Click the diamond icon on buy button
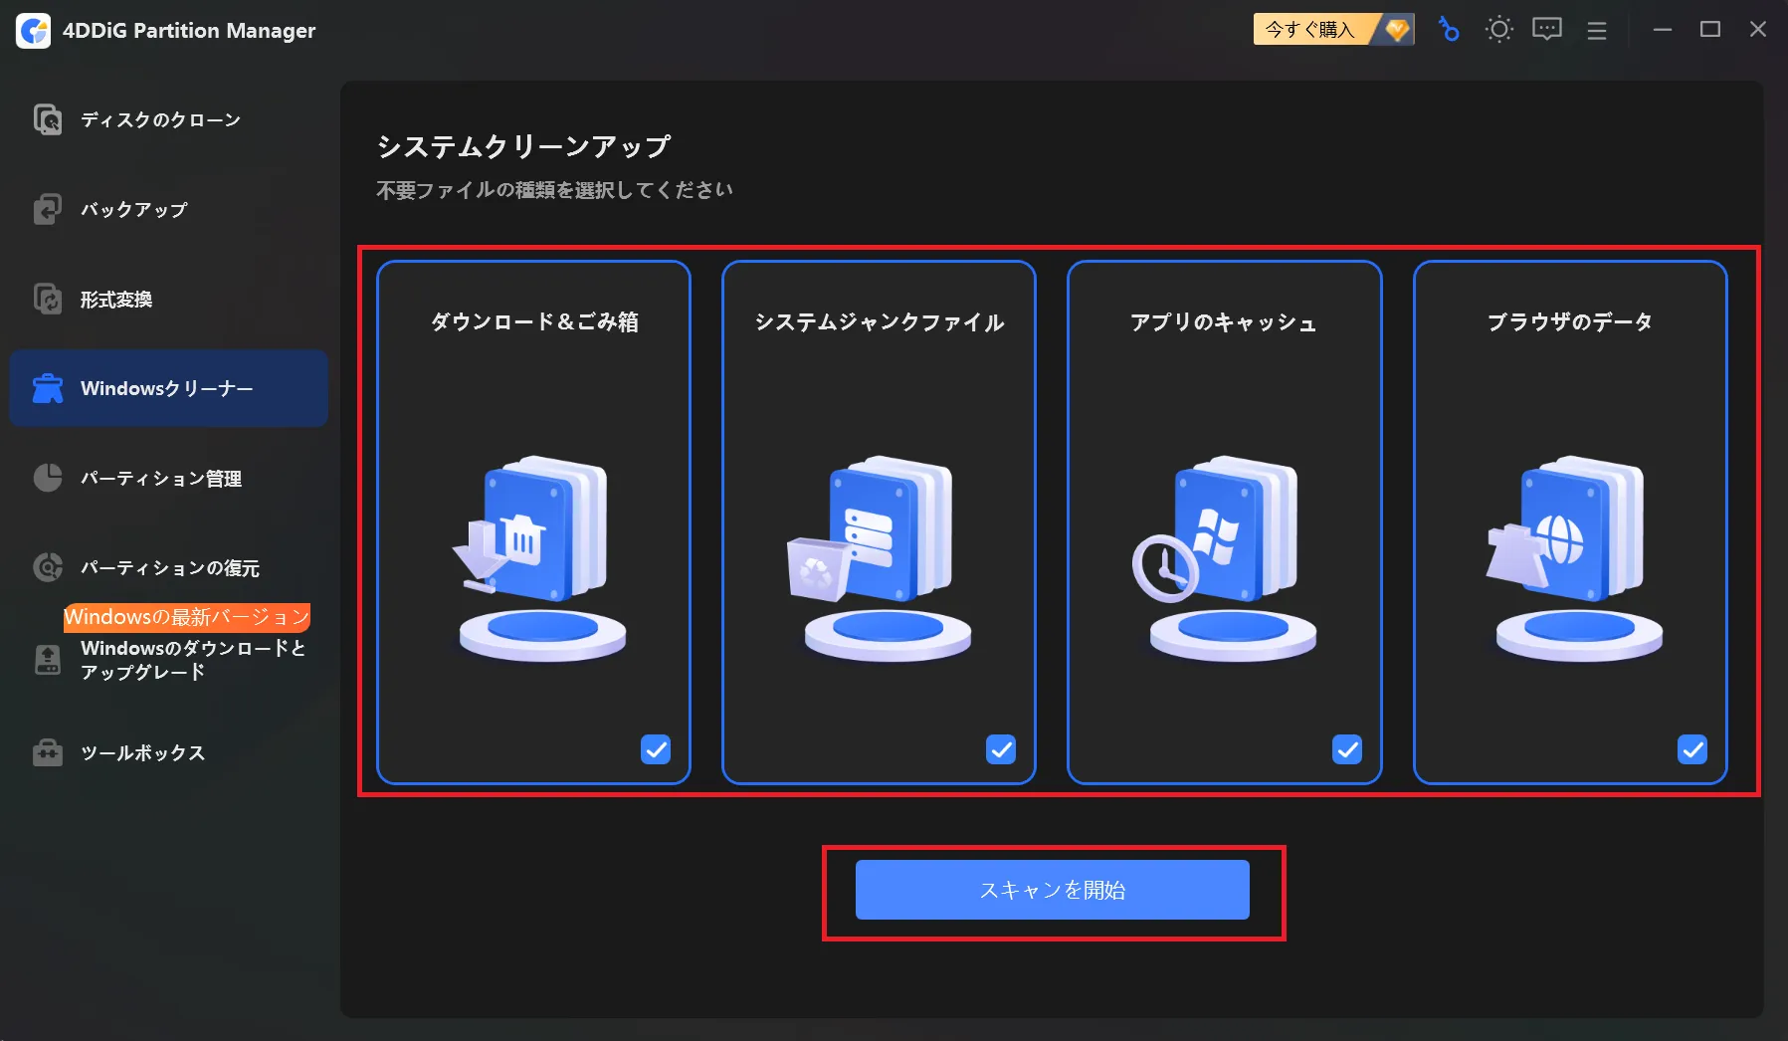Image resolution: width=1788 pixels, height=1041 pixels. pyautogui.click(x=1397, y=30)
